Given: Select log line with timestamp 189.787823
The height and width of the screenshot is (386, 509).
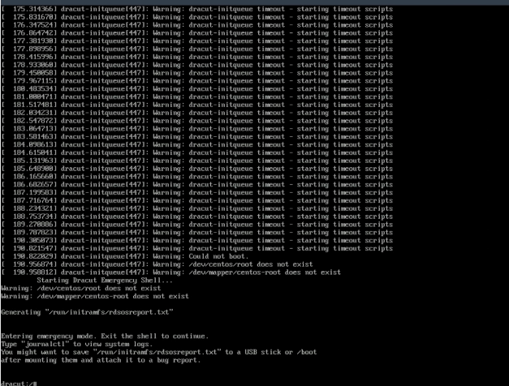Looking at the screenshot, I should pos(197,232).
